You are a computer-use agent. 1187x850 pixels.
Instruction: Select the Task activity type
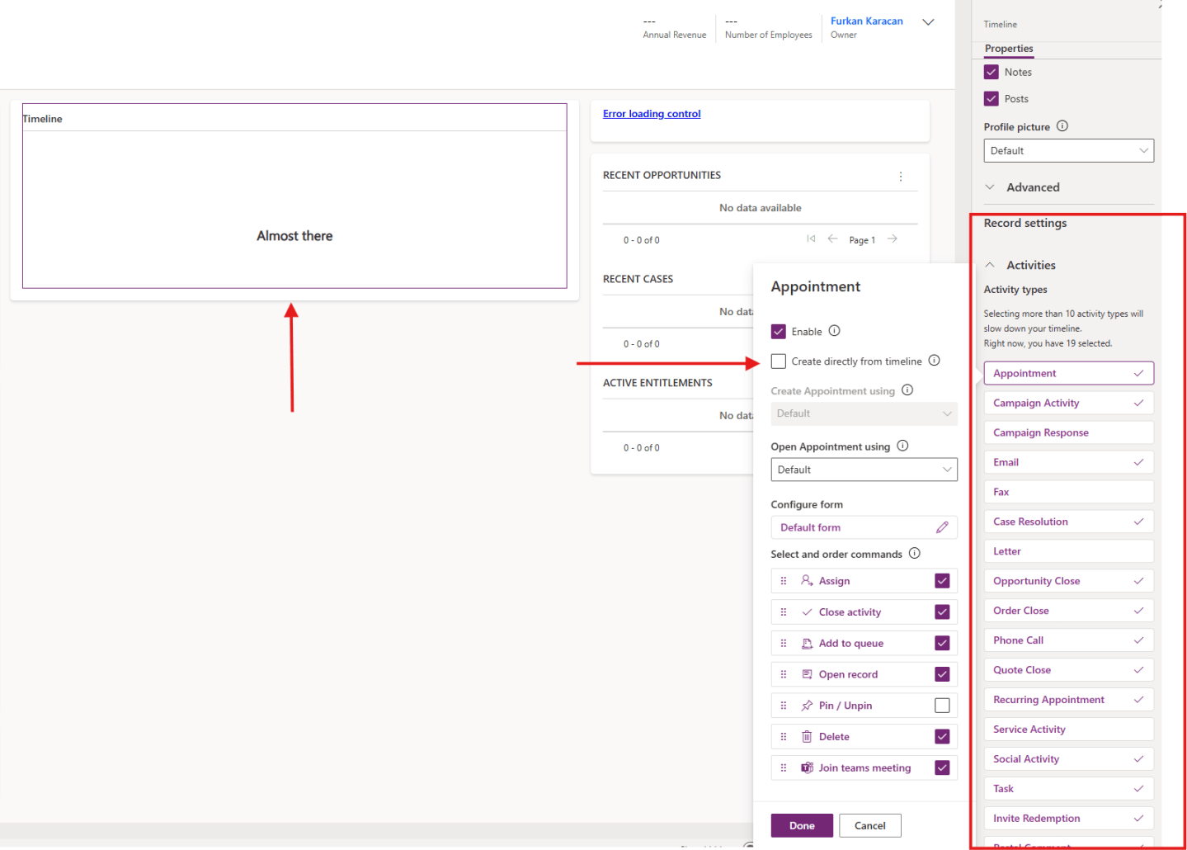tap(1069, 789)
